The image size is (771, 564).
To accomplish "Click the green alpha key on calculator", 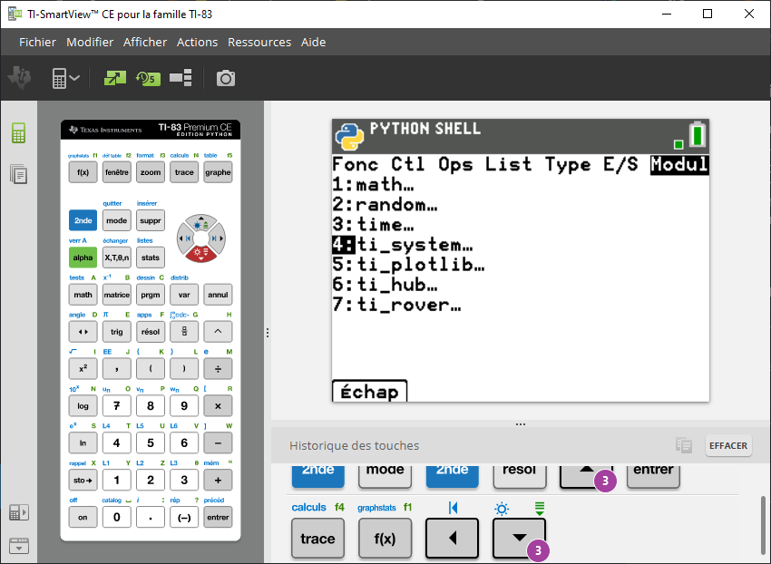I will tap(83, 258).
